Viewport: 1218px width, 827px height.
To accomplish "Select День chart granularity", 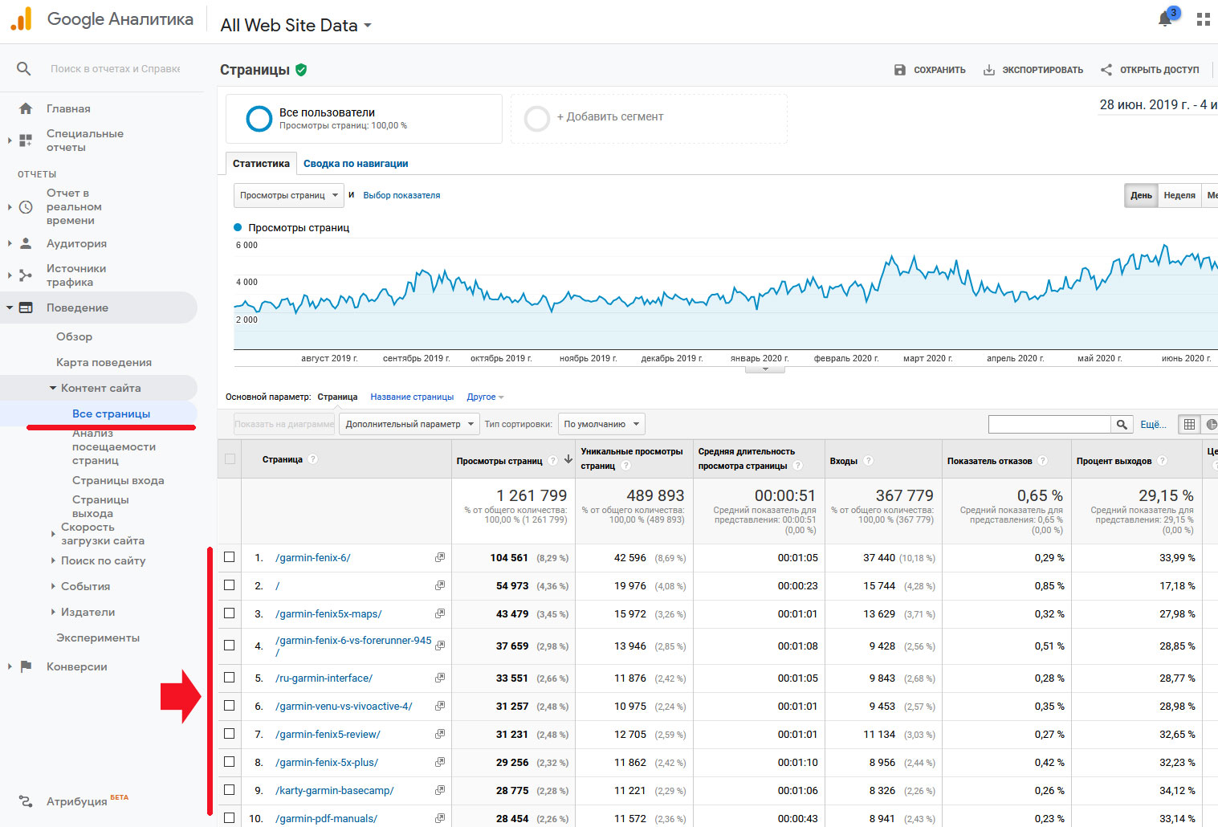I will [x=1141, y=195].
